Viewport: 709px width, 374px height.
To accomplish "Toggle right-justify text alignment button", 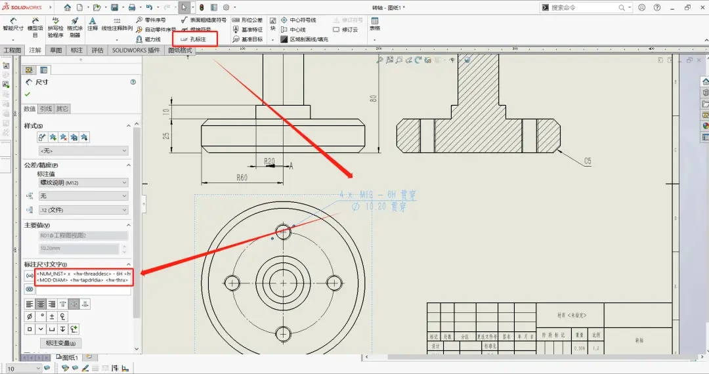I will click(52, 304).
